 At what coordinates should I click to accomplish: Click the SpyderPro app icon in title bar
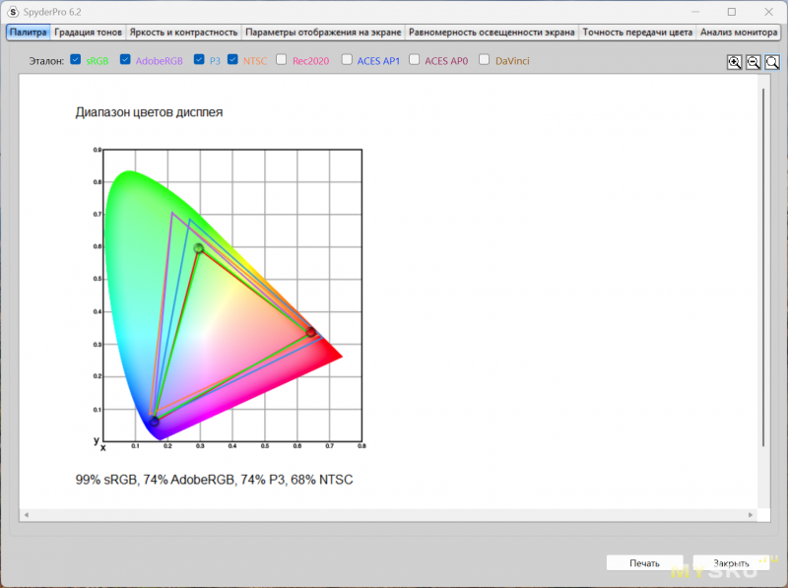(13, 12)
